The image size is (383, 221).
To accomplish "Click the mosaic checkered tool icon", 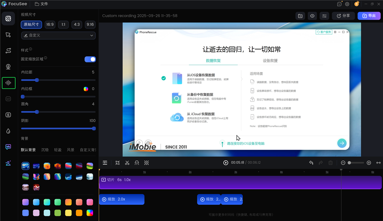I will tap(146, 163).
